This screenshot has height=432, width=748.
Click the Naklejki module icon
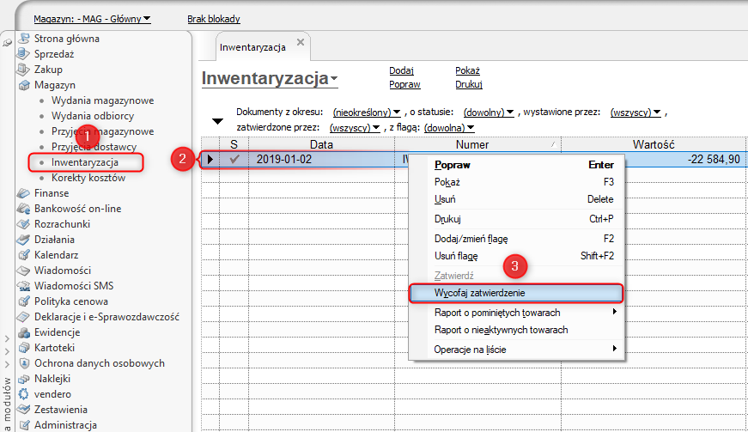(23, 379)
